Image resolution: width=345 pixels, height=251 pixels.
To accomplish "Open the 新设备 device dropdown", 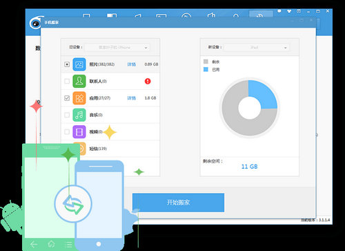I will pos(257,48).
